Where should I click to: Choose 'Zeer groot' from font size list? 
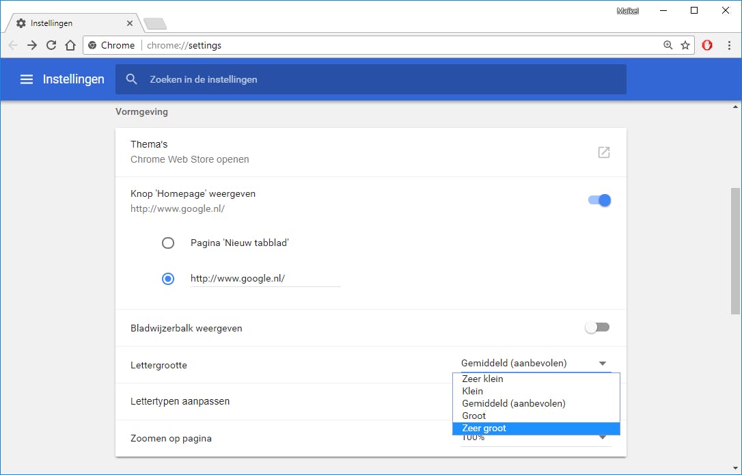[484, 429]
